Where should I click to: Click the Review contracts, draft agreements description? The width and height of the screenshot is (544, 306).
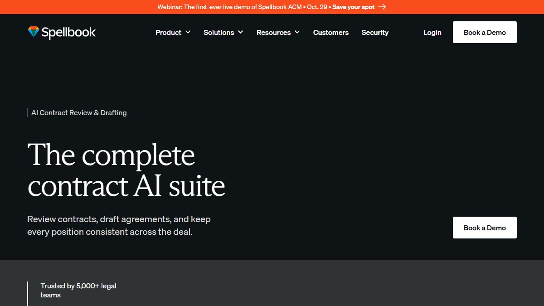119,225
